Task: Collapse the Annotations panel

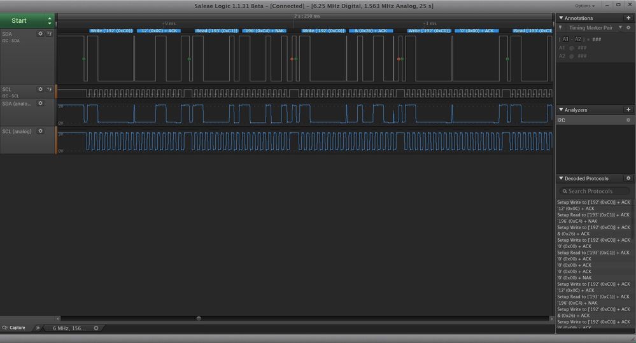Action: coord(561,18)
